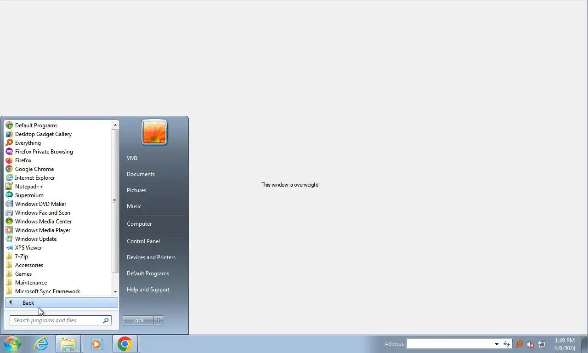Screen dimensions: 588x353
Task: Click the Address bar Go/refresh button
Action: pos(507,344)
